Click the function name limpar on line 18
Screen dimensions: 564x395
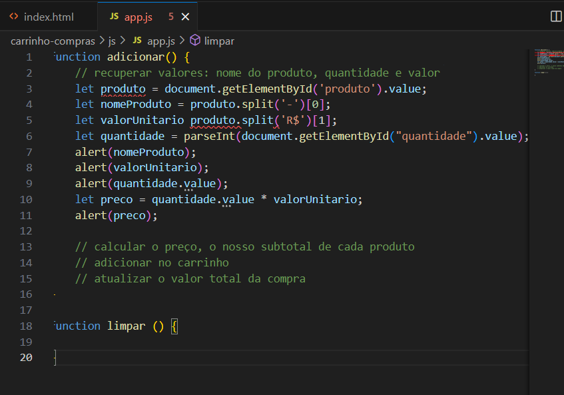click(127, 326)
